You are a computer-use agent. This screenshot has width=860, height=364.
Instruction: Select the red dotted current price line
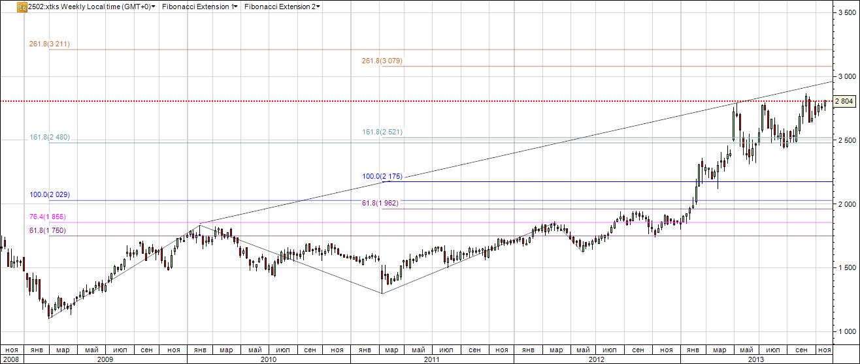(x=416, y=101)
